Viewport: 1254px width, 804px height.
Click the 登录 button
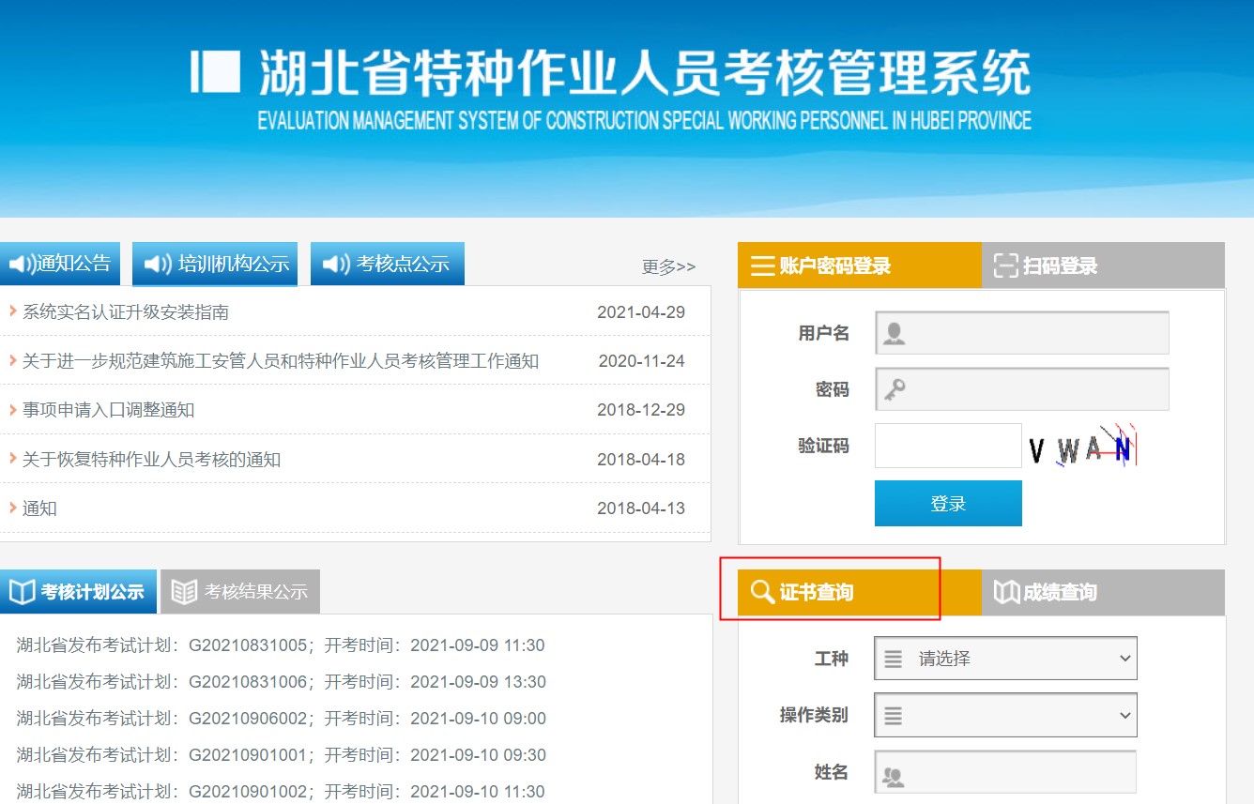(x=948, y=504)
